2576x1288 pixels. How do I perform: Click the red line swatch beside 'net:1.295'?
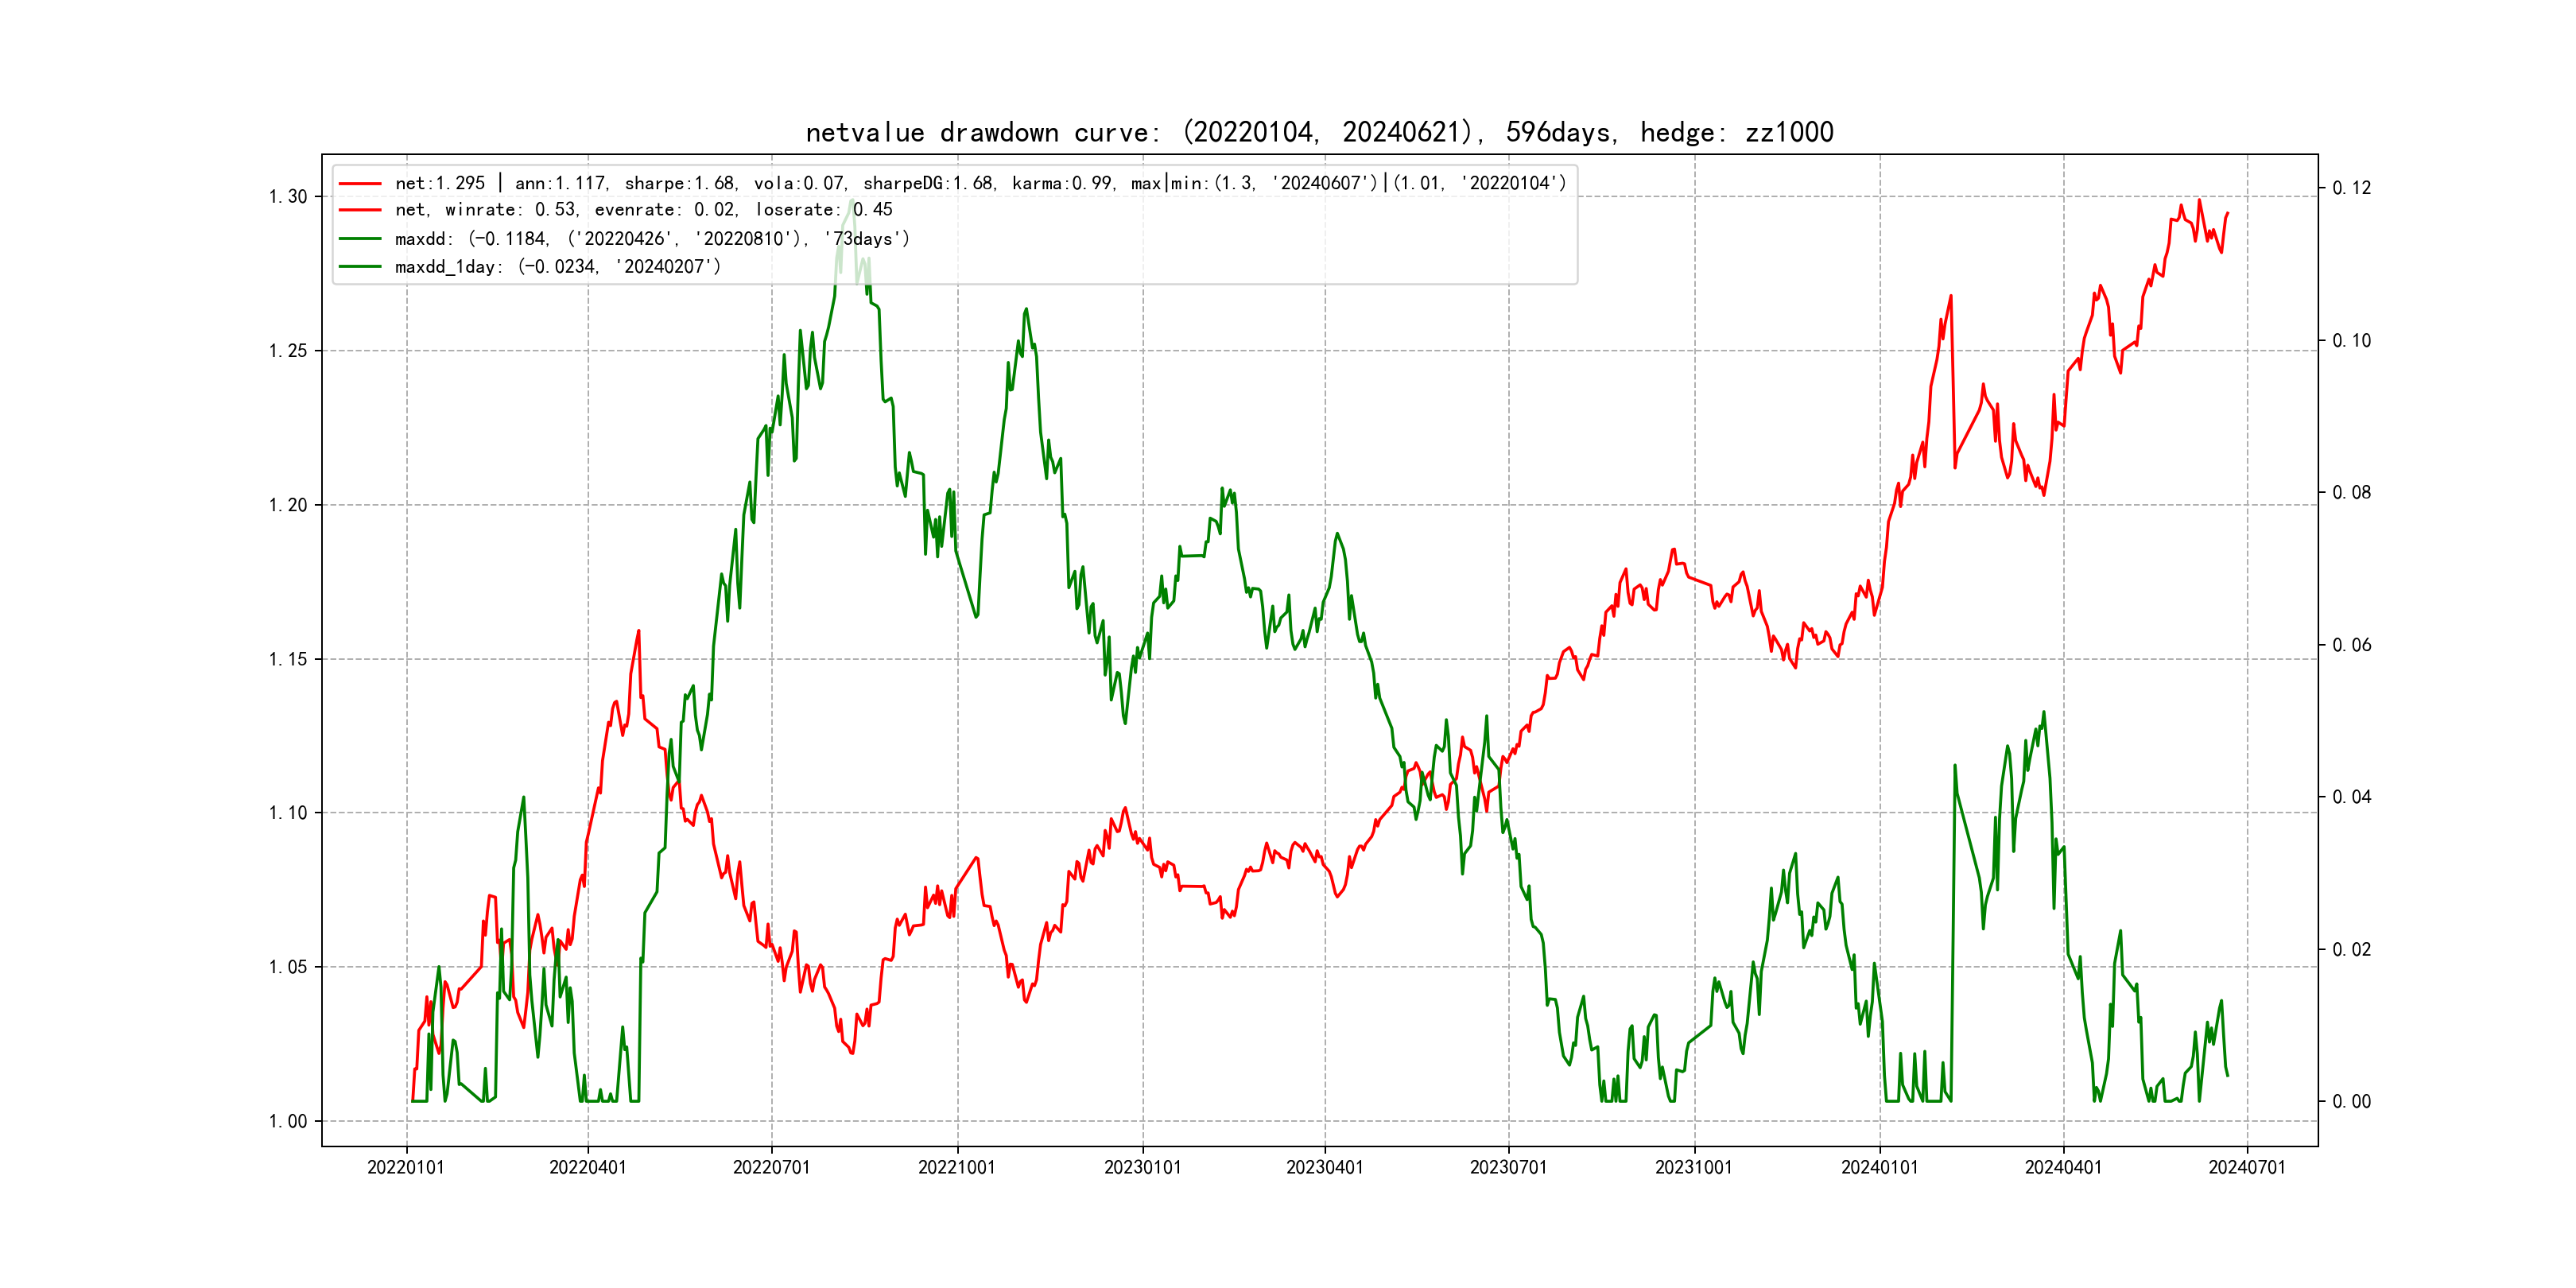360,184
